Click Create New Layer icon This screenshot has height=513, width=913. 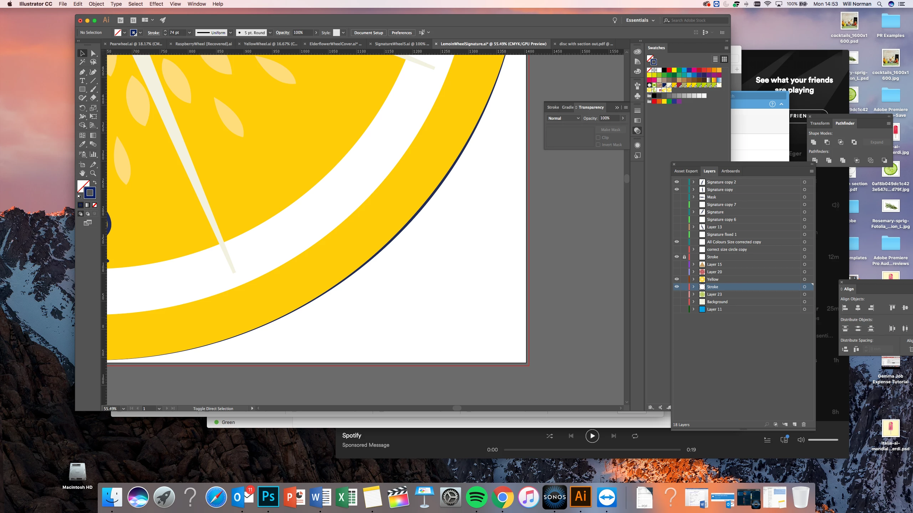pos(795,424)
